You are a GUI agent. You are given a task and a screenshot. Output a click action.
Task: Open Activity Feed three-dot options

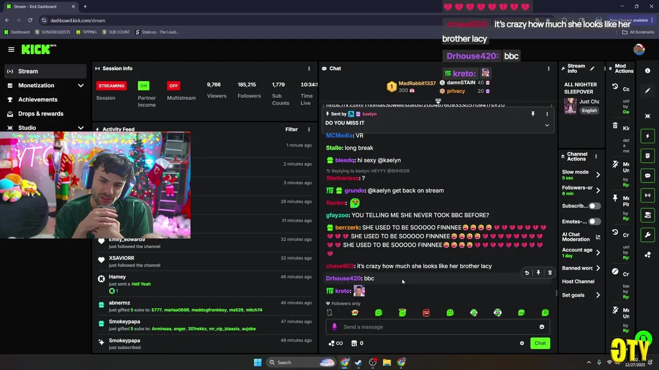(309, 129)
